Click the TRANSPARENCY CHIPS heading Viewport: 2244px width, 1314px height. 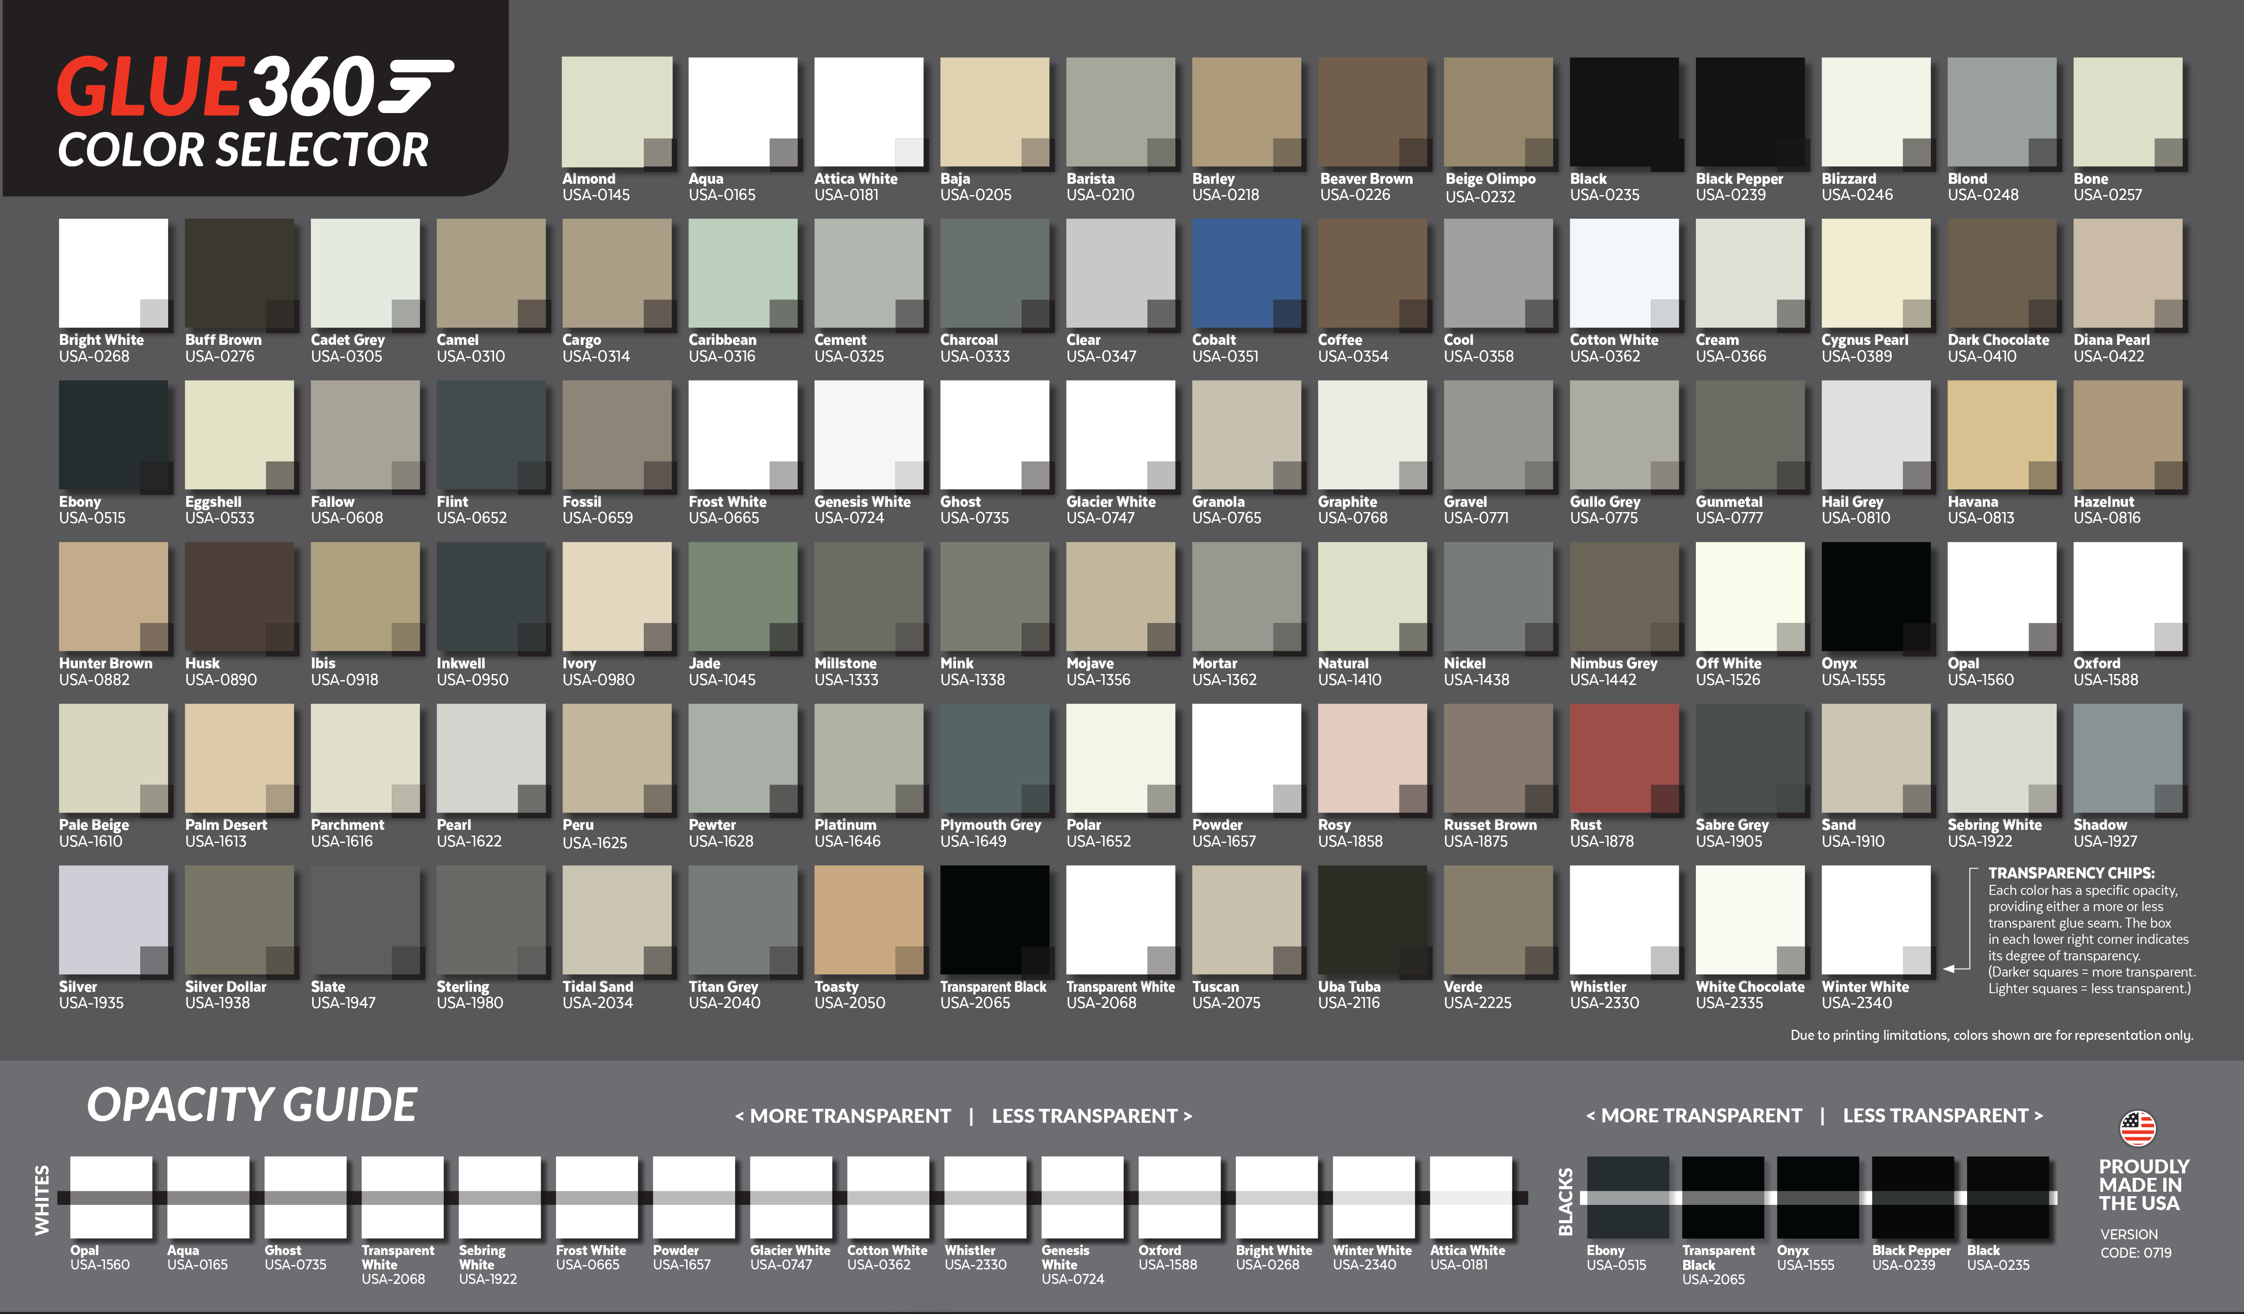click(x=2071, y=873)
